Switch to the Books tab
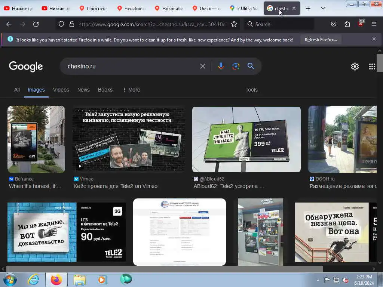 tap(105, 90)
